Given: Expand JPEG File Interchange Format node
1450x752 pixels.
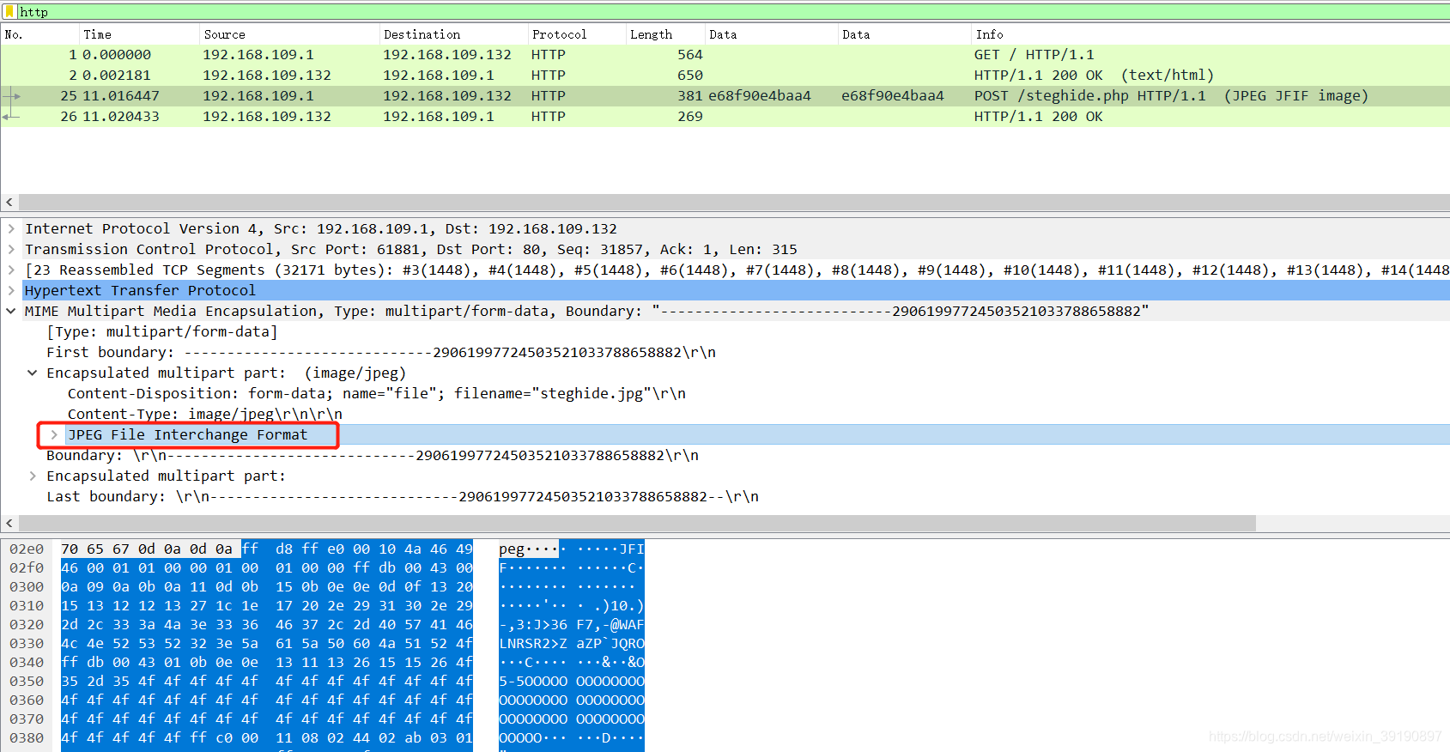Looking at the screenshot, I should tap(54, 434).
